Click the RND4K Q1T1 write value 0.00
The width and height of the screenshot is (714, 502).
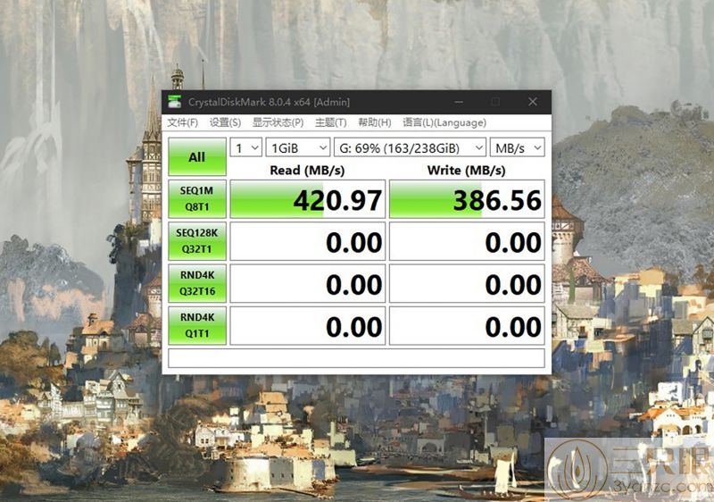tap(467, 326)
